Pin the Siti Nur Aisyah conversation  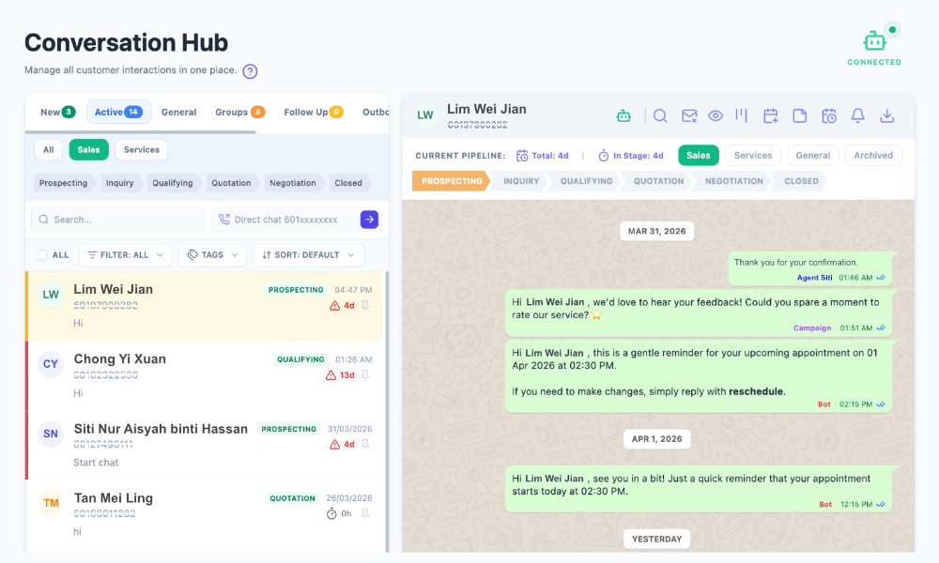pos(365,445)
